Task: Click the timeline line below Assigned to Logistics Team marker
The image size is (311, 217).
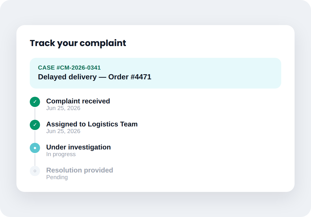Action: tap(35, 136)
